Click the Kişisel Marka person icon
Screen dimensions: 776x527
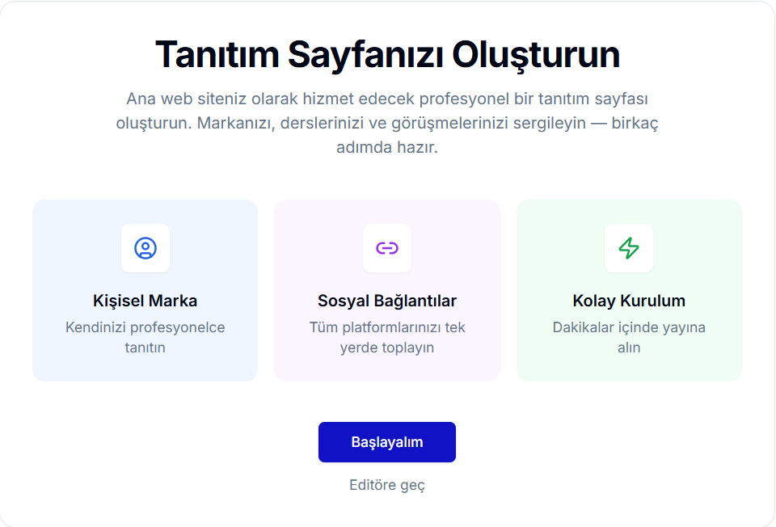click(x=145, y=248)
